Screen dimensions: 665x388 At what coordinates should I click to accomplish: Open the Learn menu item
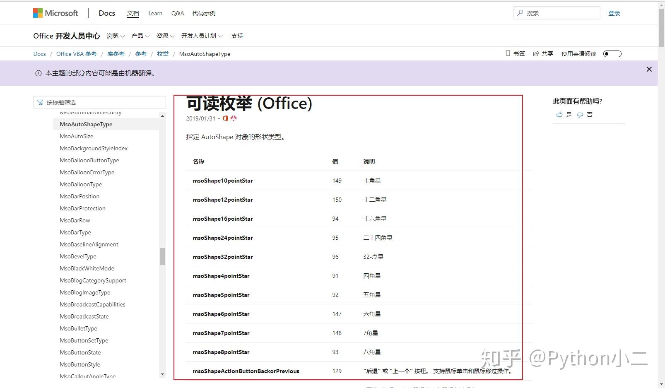click(x=155, y=13)
